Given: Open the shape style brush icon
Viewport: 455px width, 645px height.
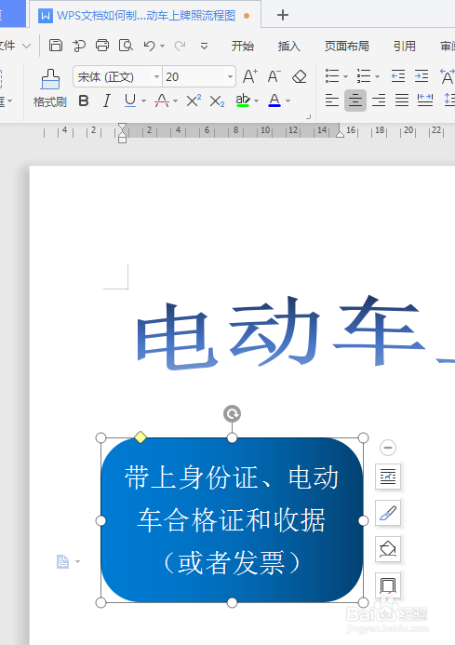Looking at the screenshot, I should point(387,513).
